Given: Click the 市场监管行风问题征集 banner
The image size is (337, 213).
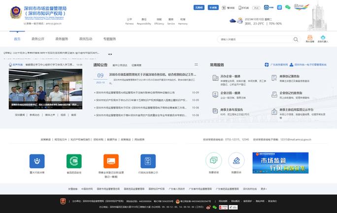Looking at the screenshot, I should tap(273, 162).
